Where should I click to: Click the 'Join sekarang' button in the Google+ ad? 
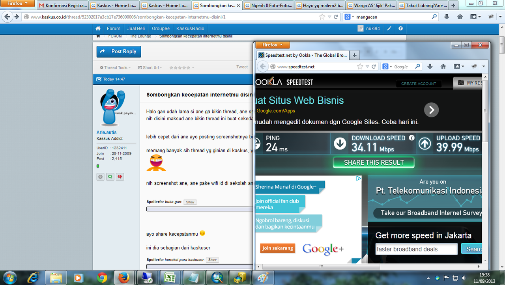[278, 248]
